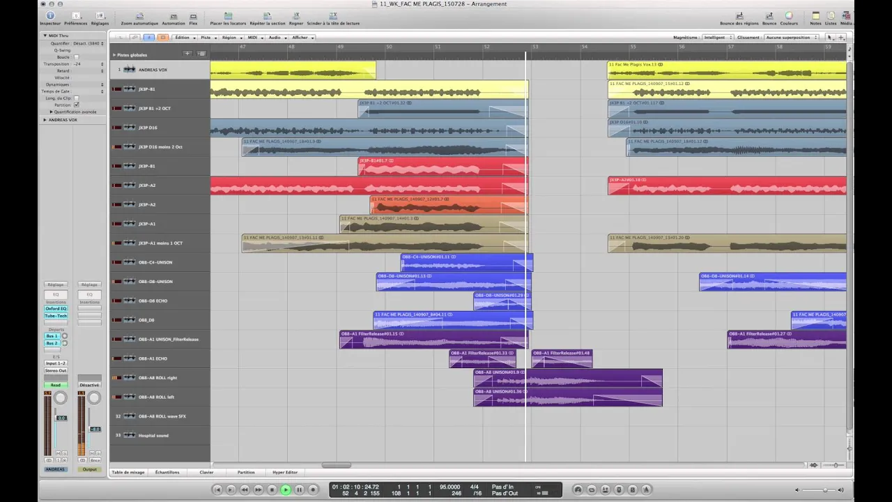Toggle the orange button beside Édition menu
This screenshot has width=892, height=502.
pyautogui.click(x=163, y=38)
